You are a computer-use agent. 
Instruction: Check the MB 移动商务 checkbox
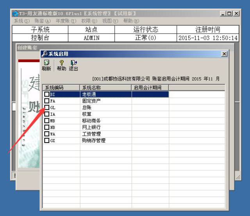tap(47, 121)
